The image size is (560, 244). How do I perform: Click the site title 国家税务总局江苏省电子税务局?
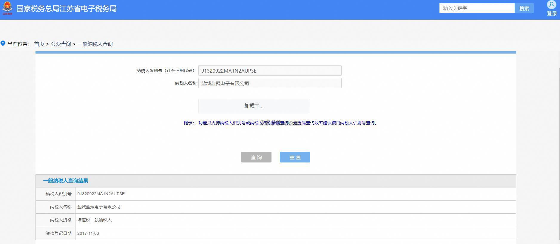[x=67, y=9]
